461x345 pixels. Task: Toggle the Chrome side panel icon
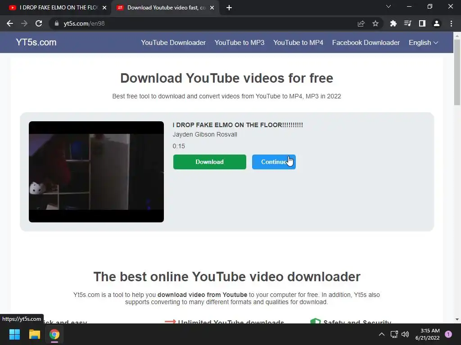point(422,23)
